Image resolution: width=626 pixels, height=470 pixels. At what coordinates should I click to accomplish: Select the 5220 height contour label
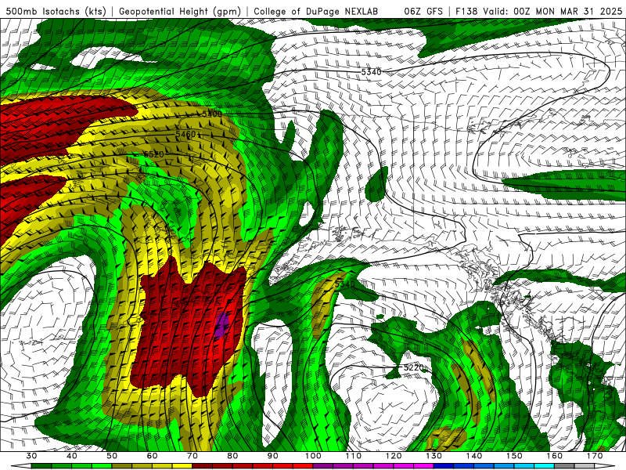click(414, 367)
